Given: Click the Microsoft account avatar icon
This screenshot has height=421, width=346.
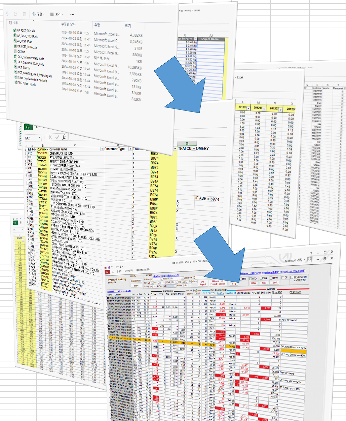Looking at the screenshot, I should 309,259.
